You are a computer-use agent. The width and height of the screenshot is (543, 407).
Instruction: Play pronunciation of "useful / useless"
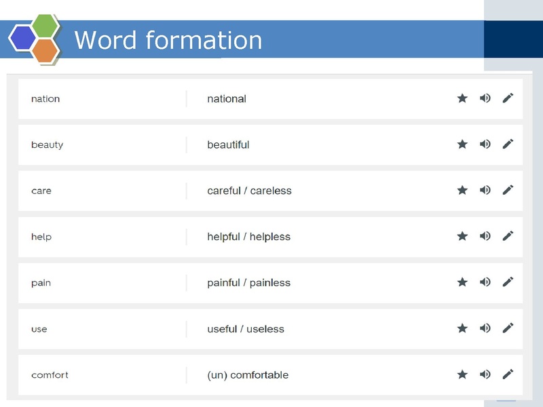pos(484,329)
